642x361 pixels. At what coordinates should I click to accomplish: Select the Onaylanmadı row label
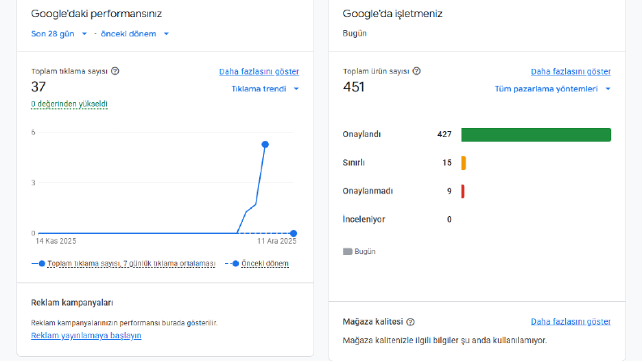click(x=368, y=191)
